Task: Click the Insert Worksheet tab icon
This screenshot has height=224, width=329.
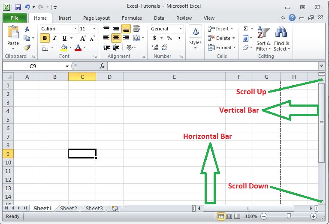Action: point(115,208)
